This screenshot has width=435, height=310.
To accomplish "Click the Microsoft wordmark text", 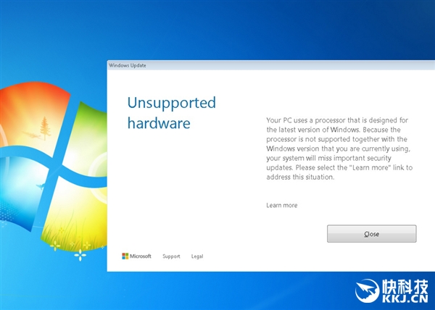I will (141, 256).
